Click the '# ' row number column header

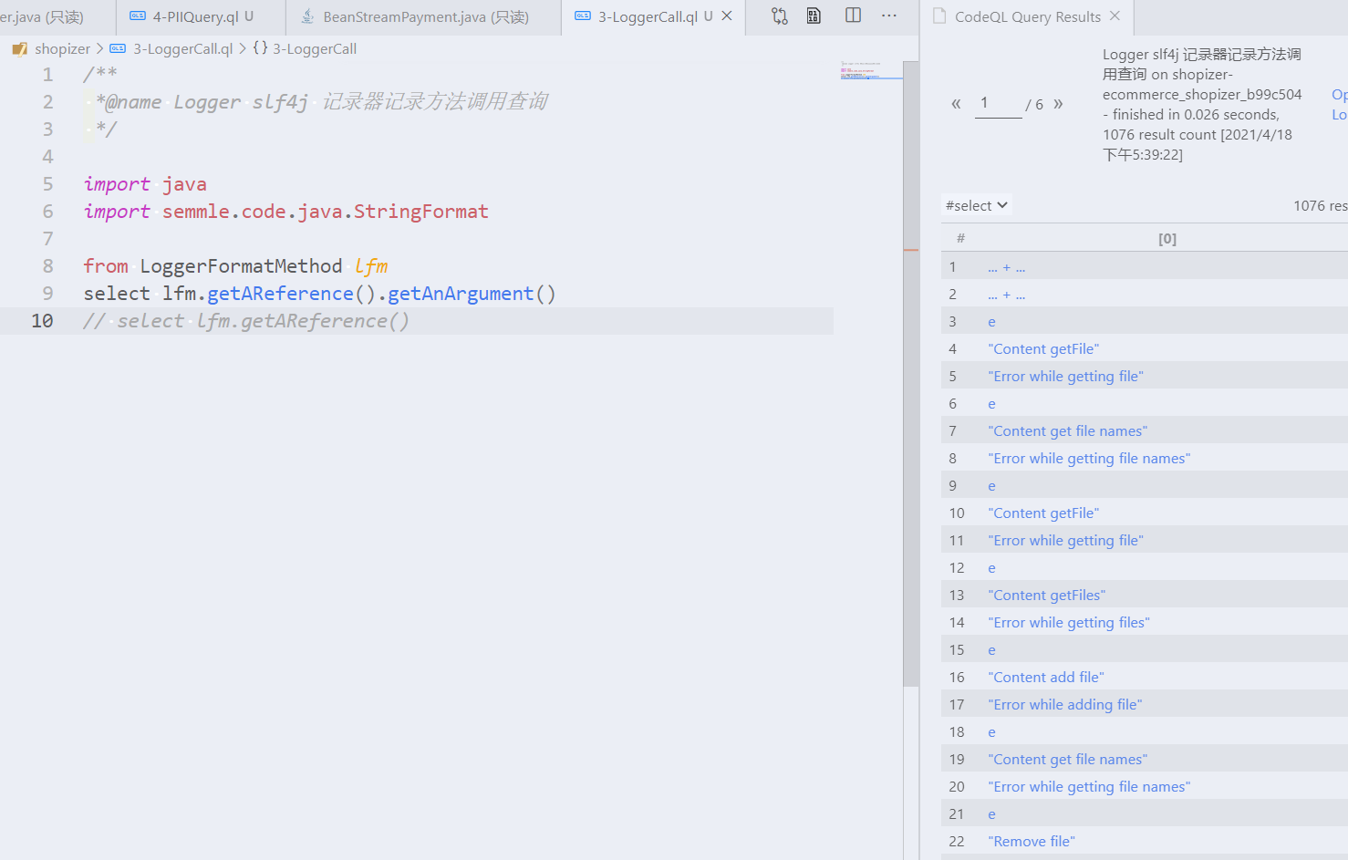pyautogui.click(x=960, y=239)
